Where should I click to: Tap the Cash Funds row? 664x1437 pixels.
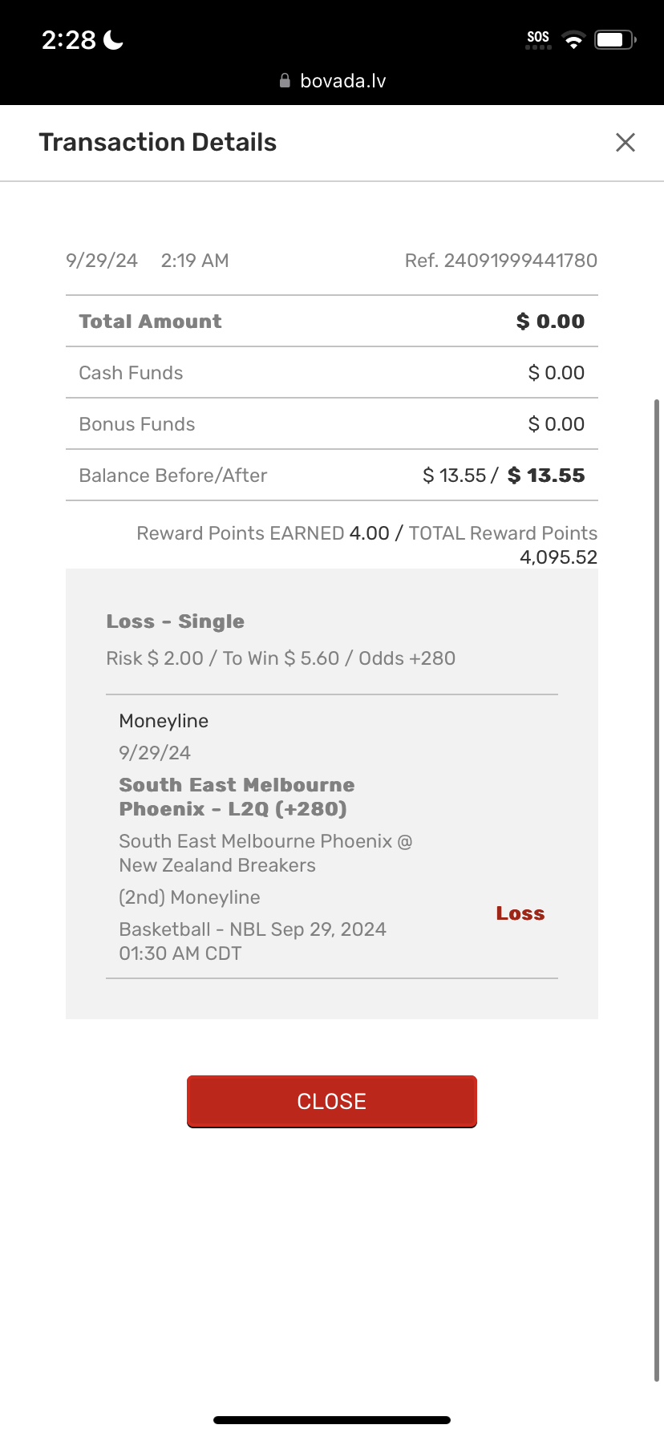(x=332, y=373)
